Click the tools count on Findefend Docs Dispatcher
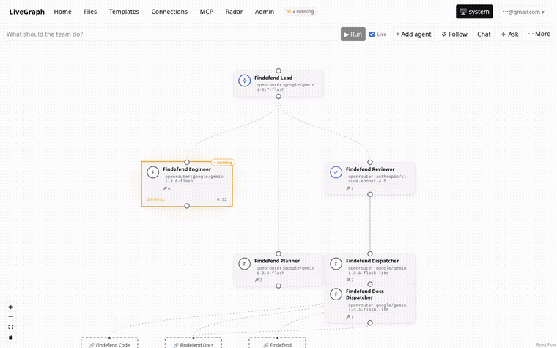The width and height of the screenshot is (557, 348). point(350,317)
